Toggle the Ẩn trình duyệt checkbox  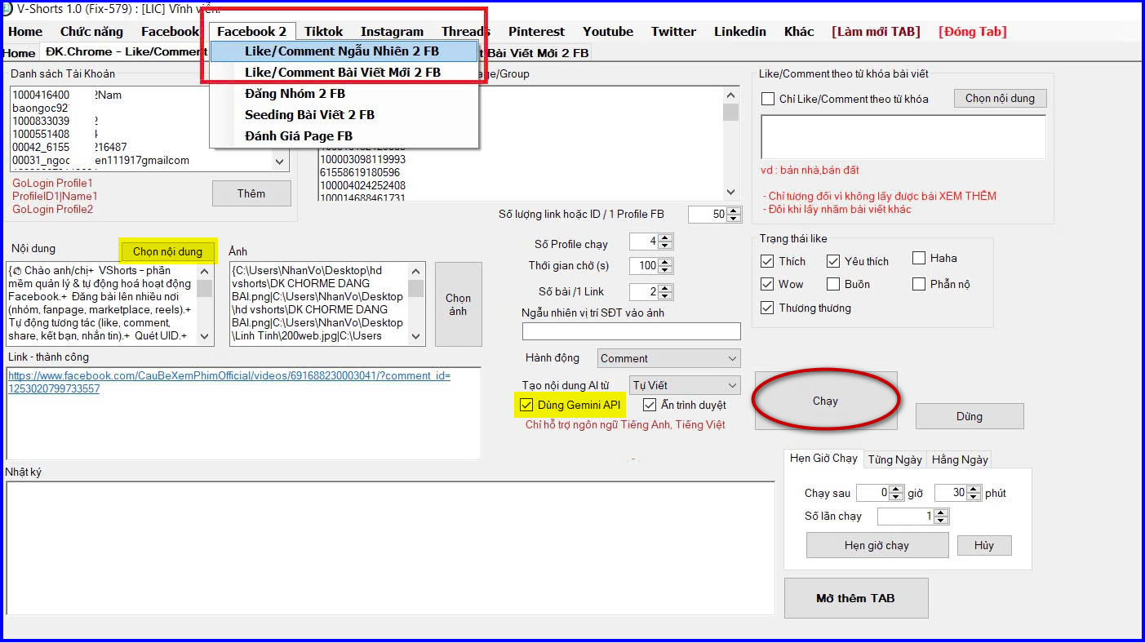(x=650, y=405)
